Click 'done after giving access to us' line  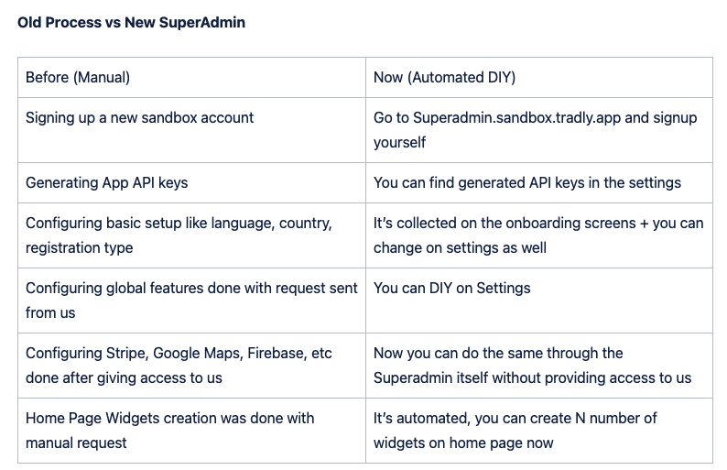point(124,377)
